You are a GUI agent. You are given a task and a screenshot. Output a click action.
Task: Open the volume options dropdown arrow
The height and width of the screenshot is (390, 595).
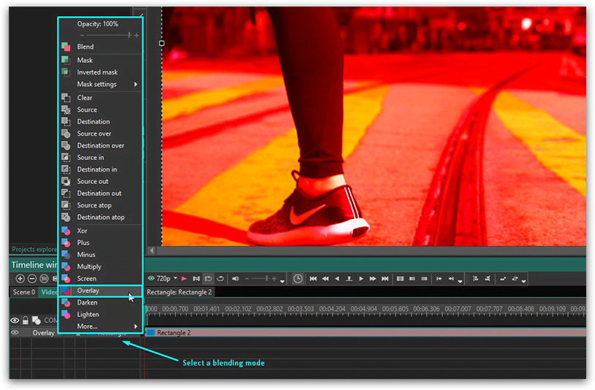pyautogui.click(x=282, y=281)
